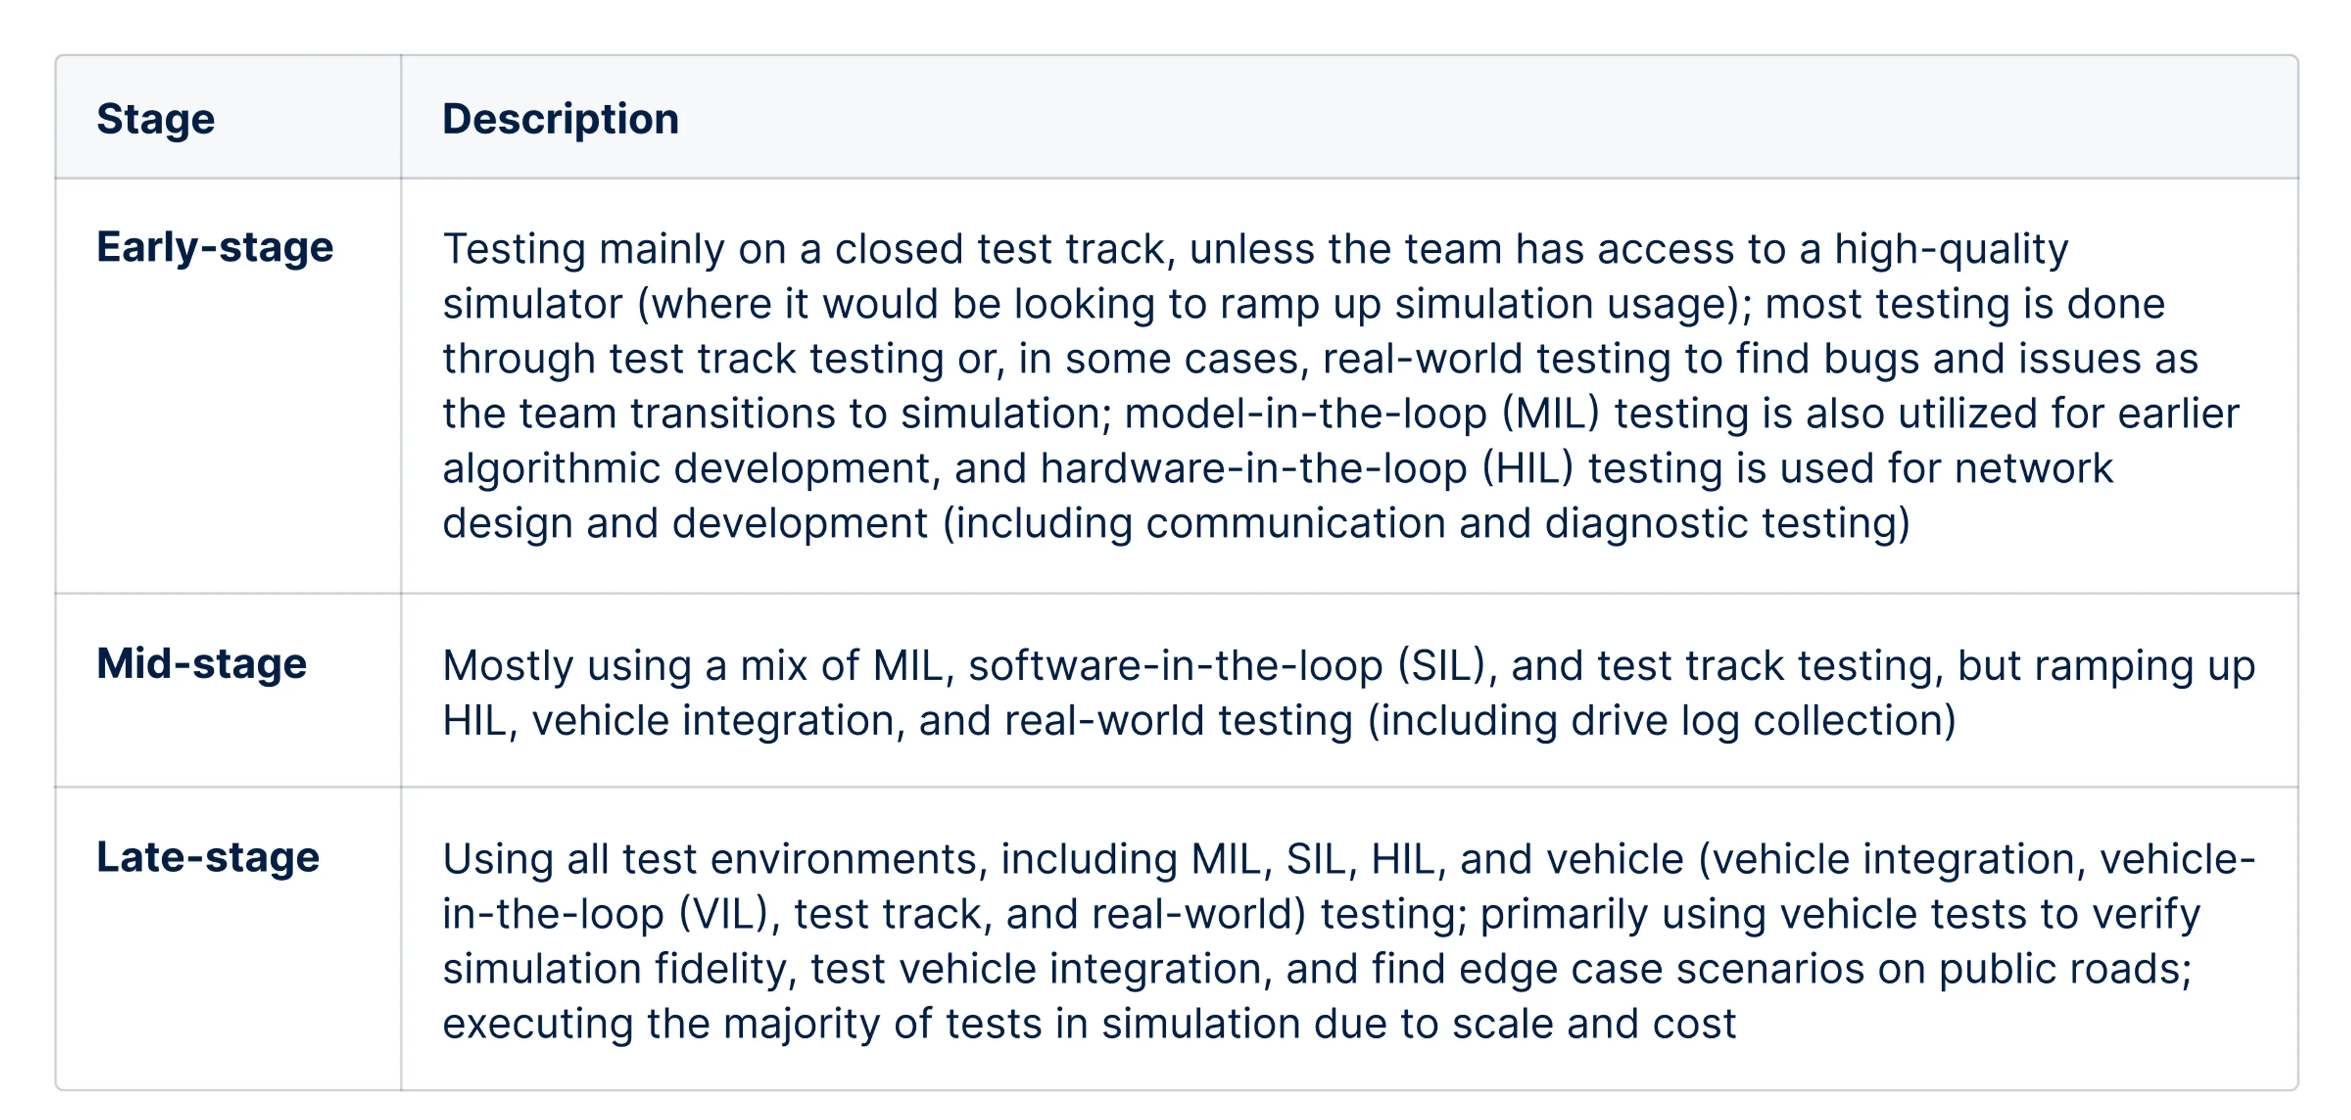This screenshot has width=2351, height=1120.
Task: Click the words 'high-quality' in first row
Action: (x=1951, y=250)
